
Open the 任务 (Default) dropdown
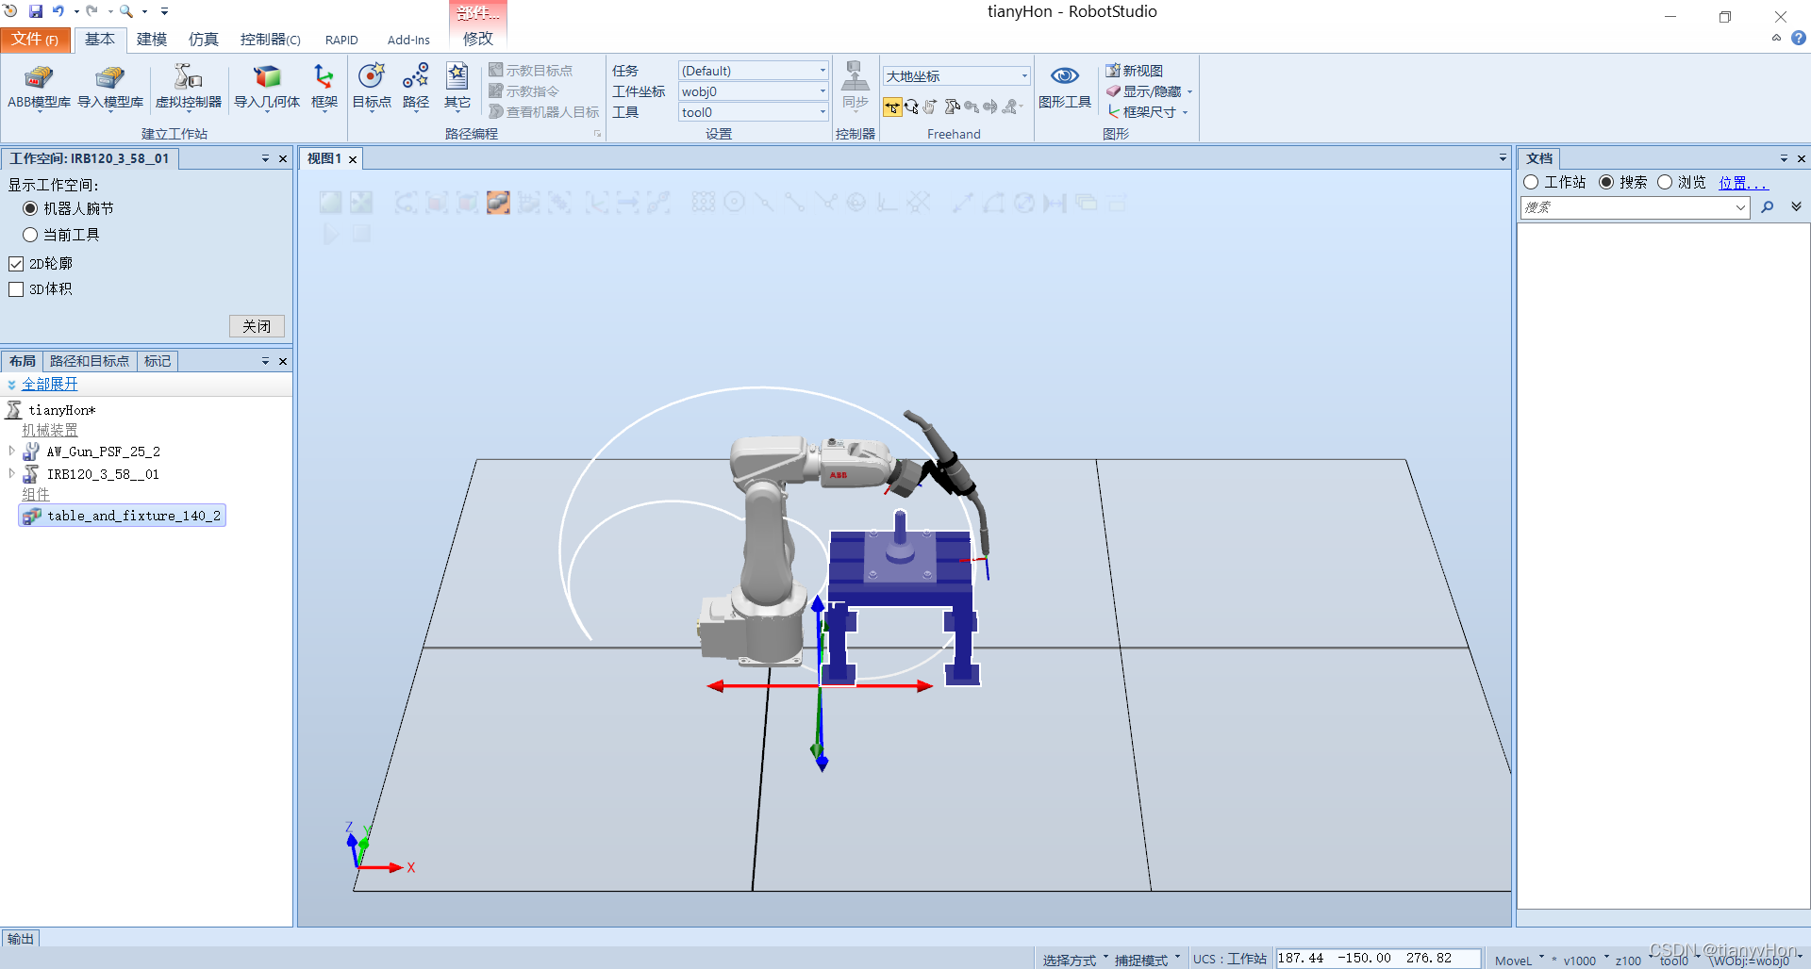click(822, 71)
